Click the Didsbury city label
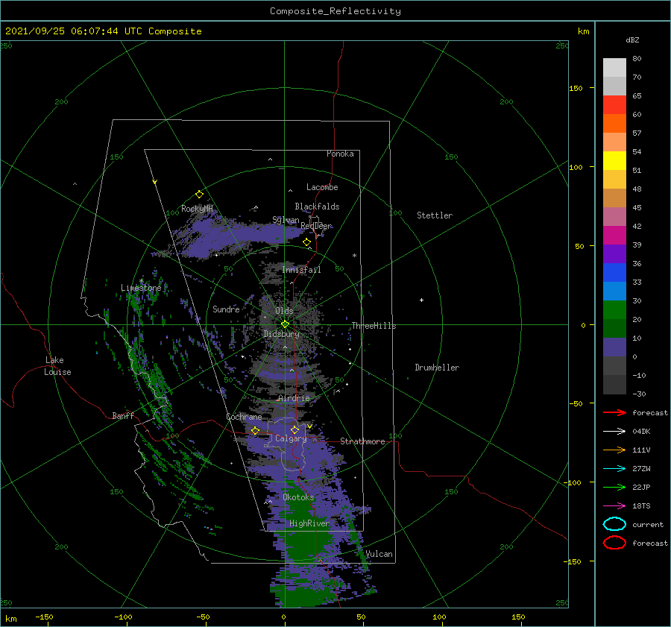This screenshot has height=627, width=671. [282, 334]
